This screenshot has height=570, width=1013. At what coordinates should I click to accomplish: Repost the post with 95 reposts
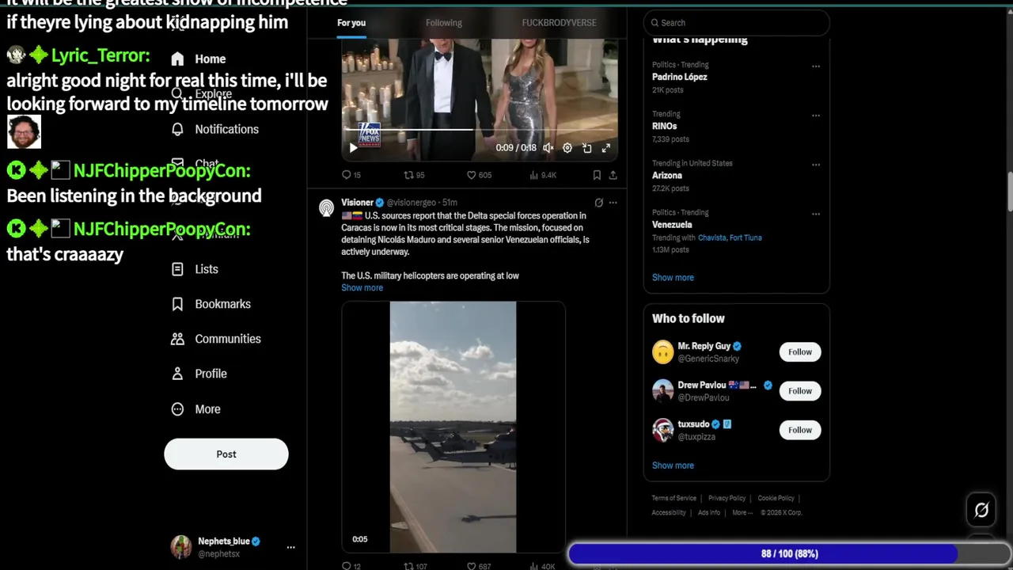click(x=414, y=175)
